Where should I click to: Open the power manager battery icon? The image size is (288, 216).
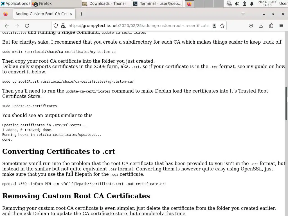[x=244, y=3]
